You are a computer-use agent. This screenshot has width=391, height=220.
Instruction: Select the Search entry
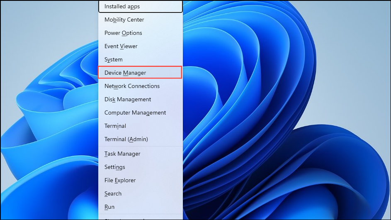tap(141, 193)
